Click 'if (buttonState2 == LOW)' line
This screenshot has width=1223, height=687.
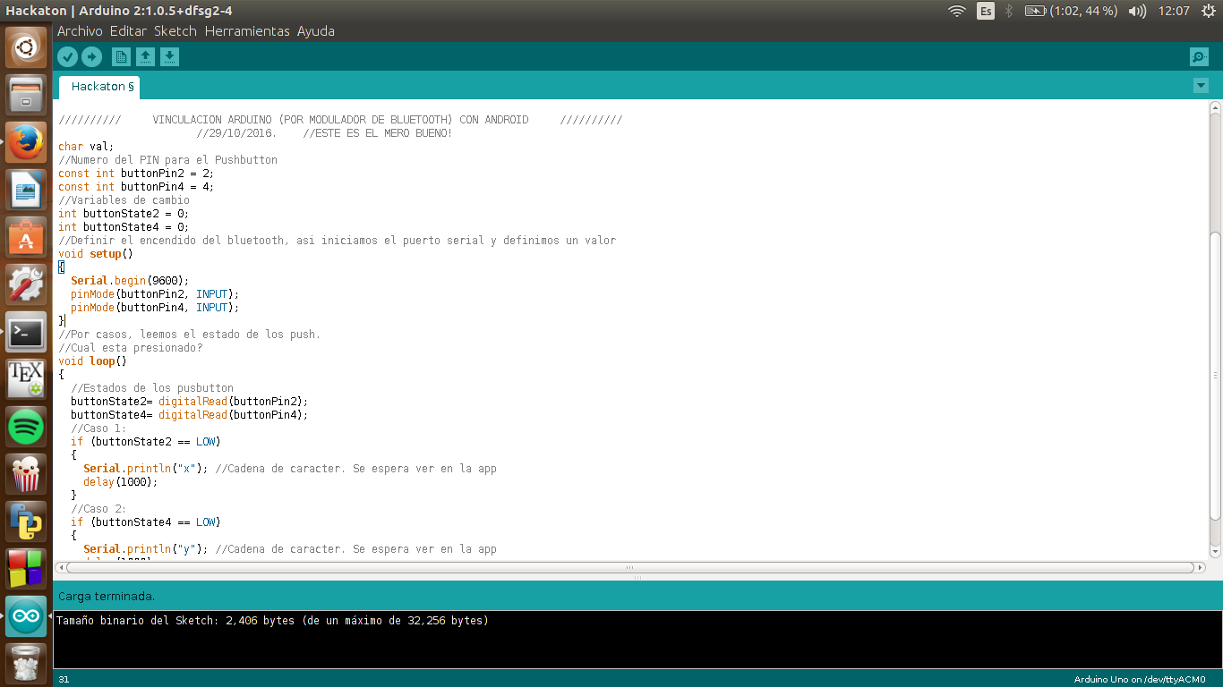coord(145,442)
